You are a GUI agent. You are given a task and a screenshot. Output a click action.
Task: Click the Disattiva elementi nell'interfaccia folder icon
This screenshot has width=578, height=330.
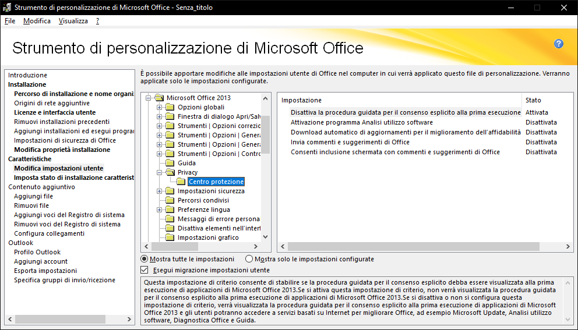[170, 228]
